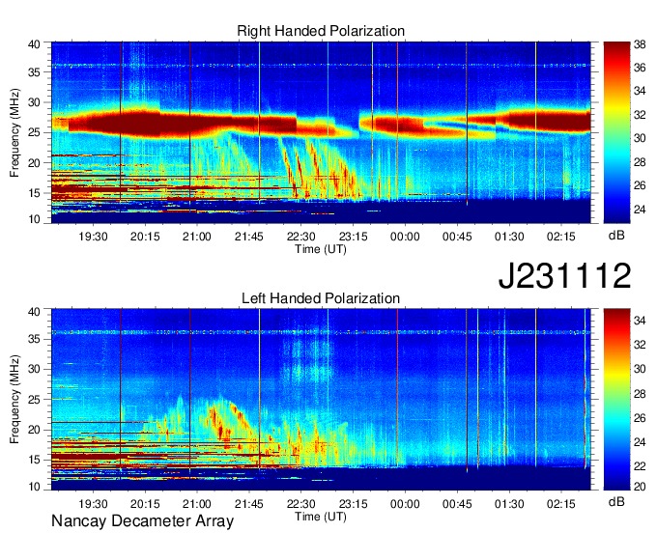Viewport: 657px width, 533px height.
Task: Click the 25 MHz tick of Right Handed plot
Action: coord(34,132)
